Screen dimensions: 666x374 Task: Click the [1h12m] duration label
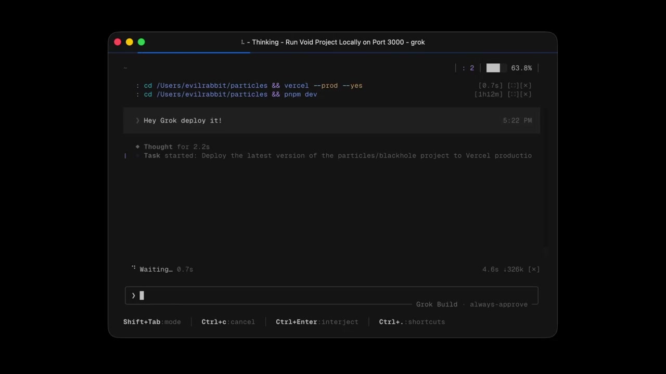(489, 95)
